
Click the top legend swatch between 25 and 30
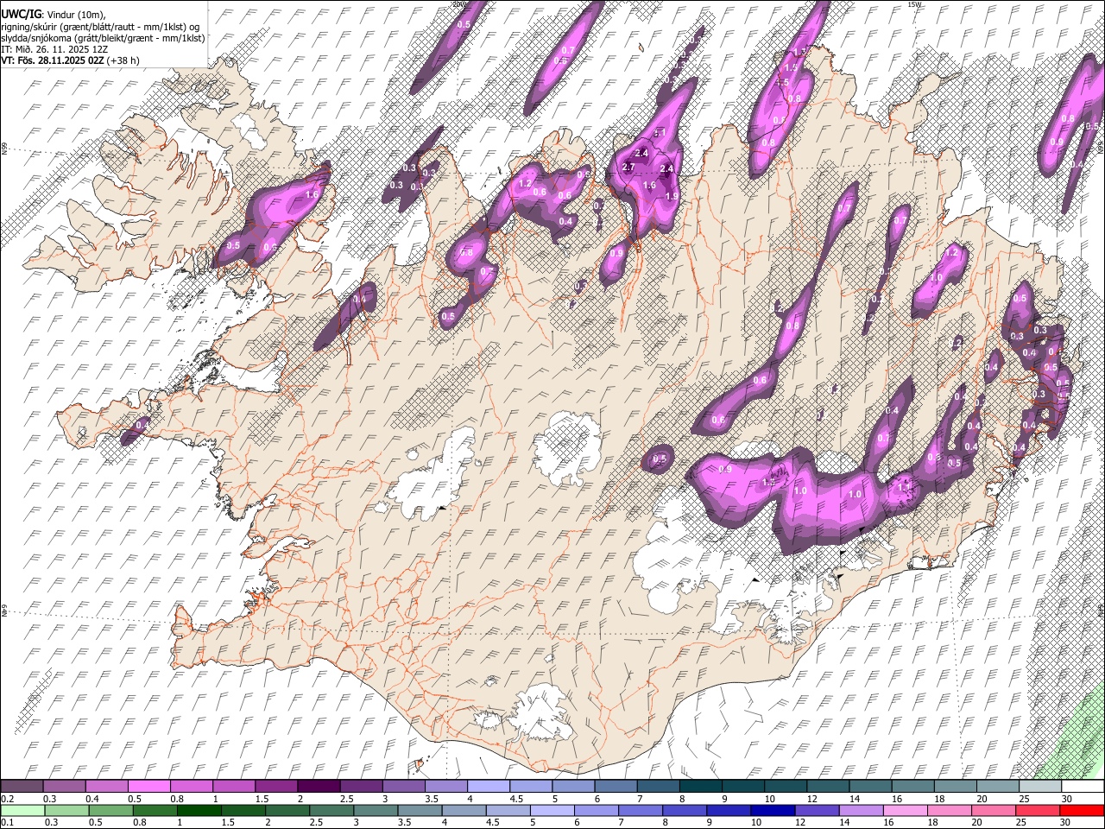(1040, 787)
